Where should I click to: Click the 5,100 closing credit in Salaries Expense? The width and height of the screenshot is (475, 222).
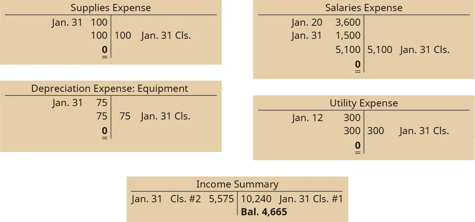point(380,50)
